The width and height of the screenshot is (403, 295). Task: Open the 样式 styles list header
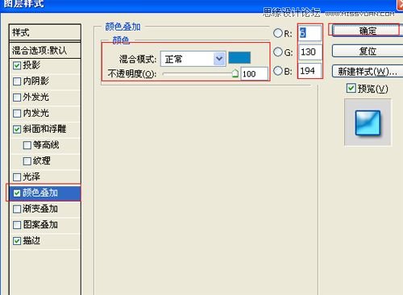click(45, 33)
